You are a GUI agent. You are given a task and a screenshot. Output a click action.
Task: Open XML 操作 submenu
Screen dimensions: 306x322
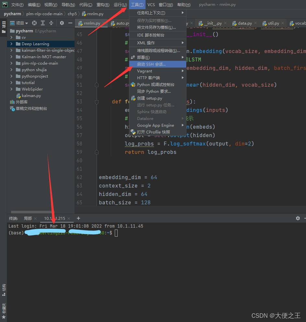click(158, 43)
